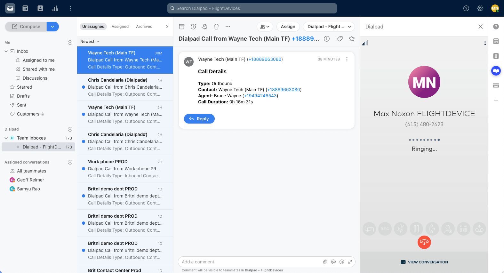Switch to the Unassigned tab
Image resolution: width=504 pixels, height=273 pixels.
(x=93, y=27)
